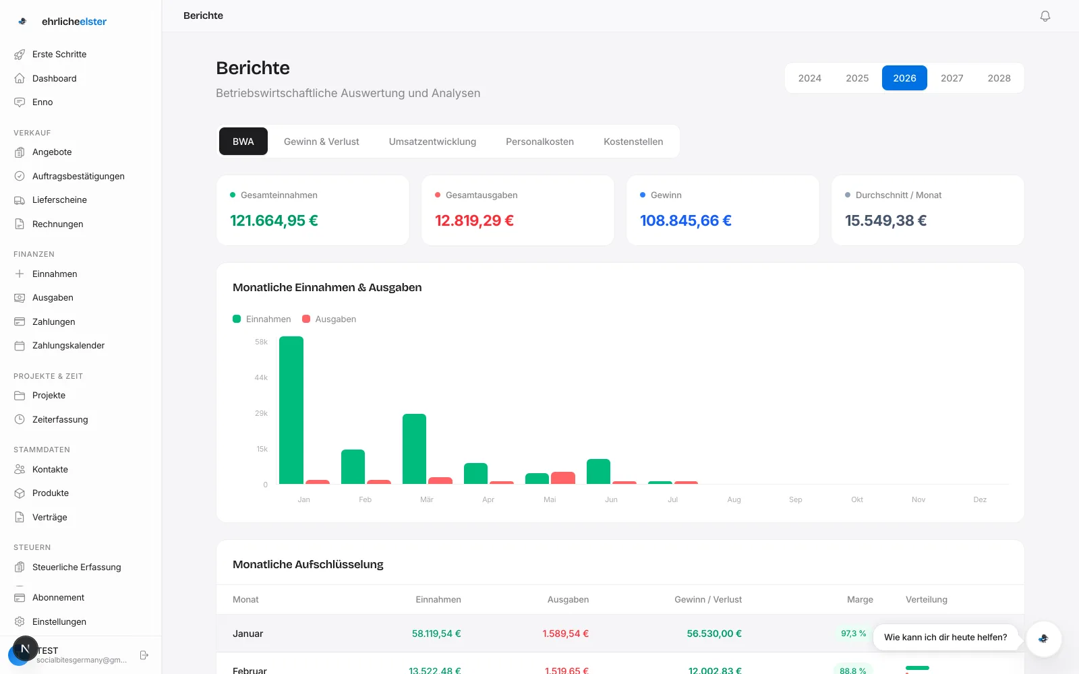This screenshot has width=1079, height=674.
Task: Click the ehrlicheelster logo
Action: 62,22
